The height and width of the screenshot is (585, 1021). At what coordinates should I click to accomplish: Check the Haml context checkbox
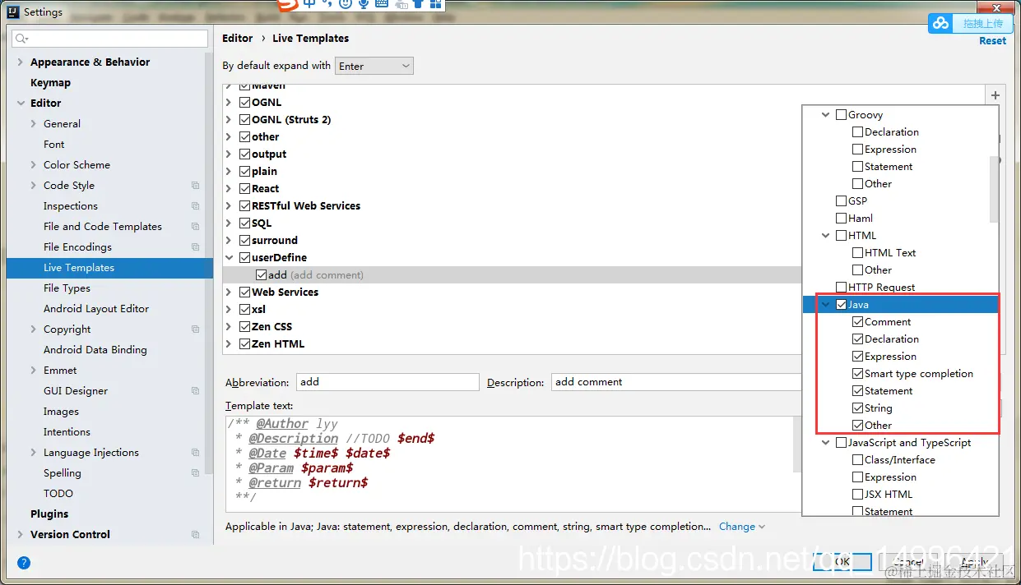coord(841,219)
